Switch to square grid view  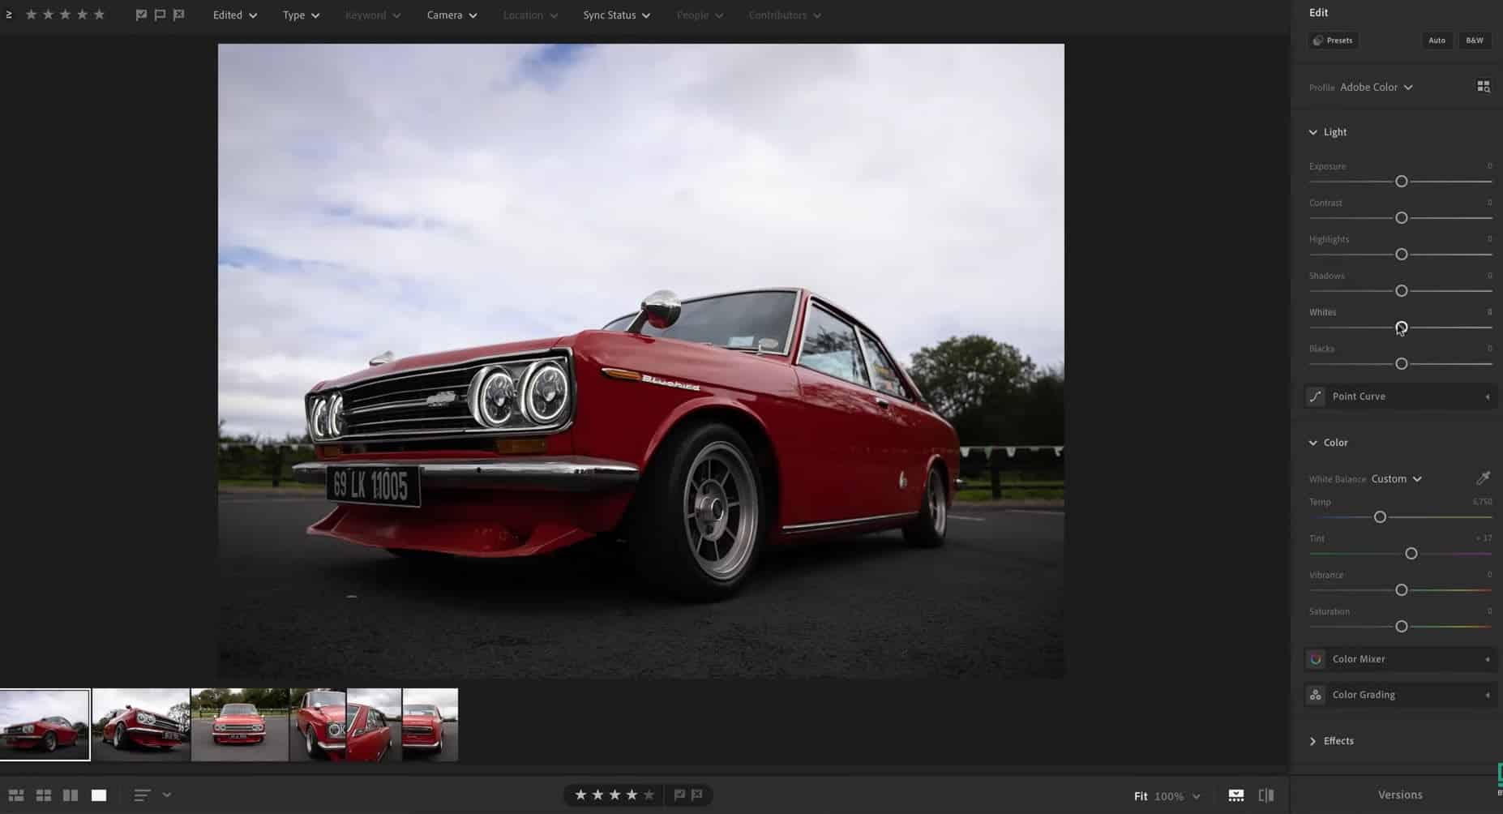point(44,795)
